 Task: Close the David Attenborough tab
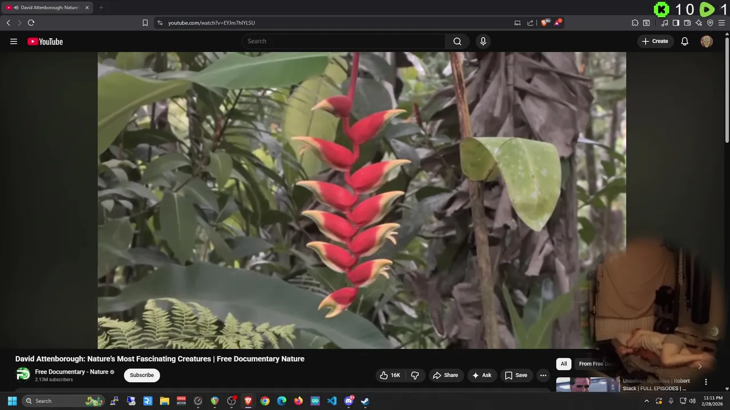pyautogui.click(x=87, y=7)
